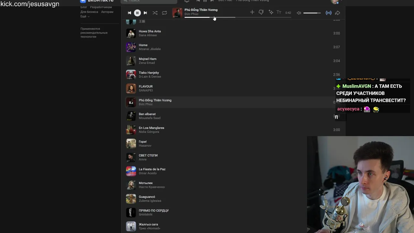The image size is (414, 233).
Task: Toggle repeat mode
Action: tap(164, 13)
